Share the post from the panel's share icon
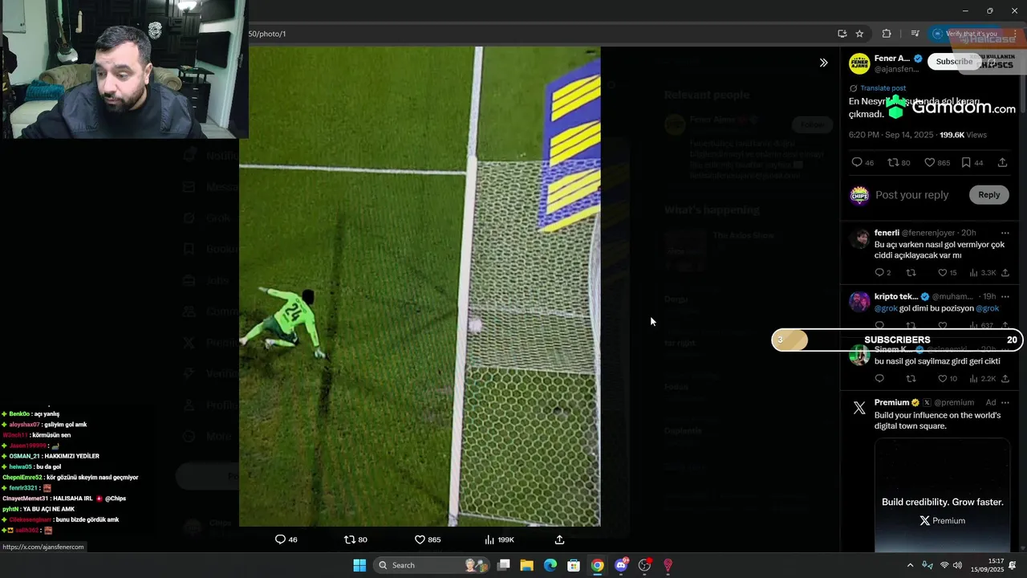Viewport: 1027px width, 578px height. (x=1003, y=162)
